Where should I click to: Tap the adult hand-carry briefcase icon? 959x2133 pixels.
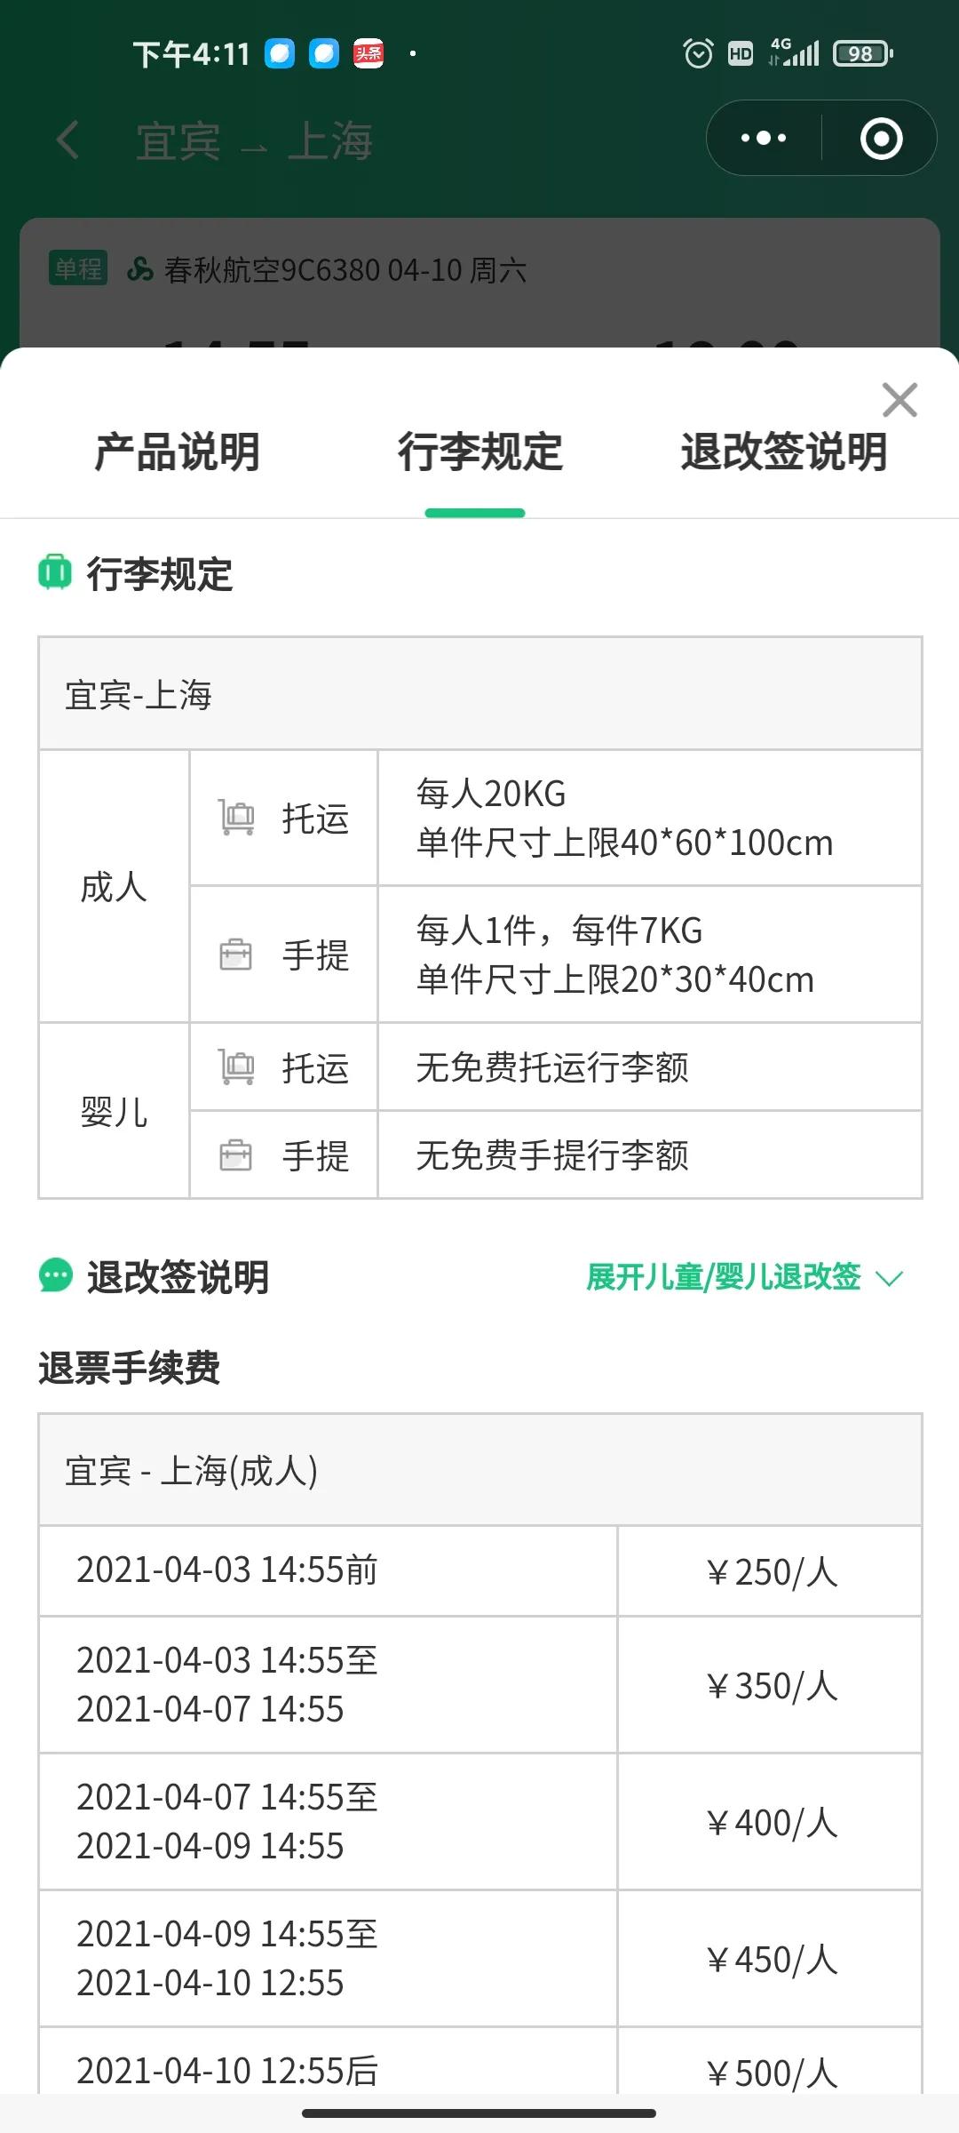[x=236, y=955]
